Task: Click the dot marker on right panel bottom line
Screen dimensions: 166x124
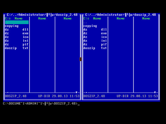Action: [x=86, y=93]
